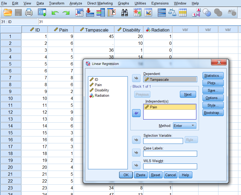Click the Spell Check ABC icon
This screenshot has height=195, width=241.
click(x=232, y=12)
